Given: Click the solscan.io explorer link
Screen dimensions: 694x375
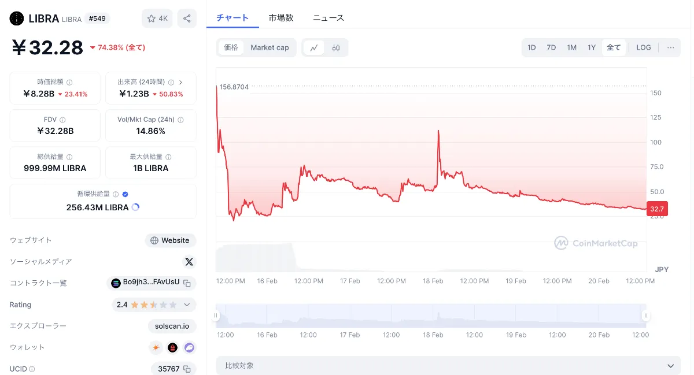Looking at the screenshot, I should click(x=172, y=326).
